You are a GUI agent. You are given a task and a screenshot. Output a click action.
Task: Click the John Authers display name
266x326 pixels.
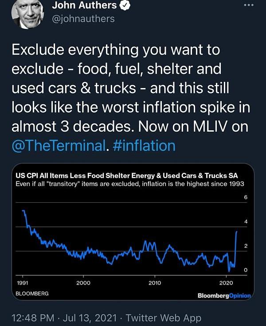coord(84,5)
